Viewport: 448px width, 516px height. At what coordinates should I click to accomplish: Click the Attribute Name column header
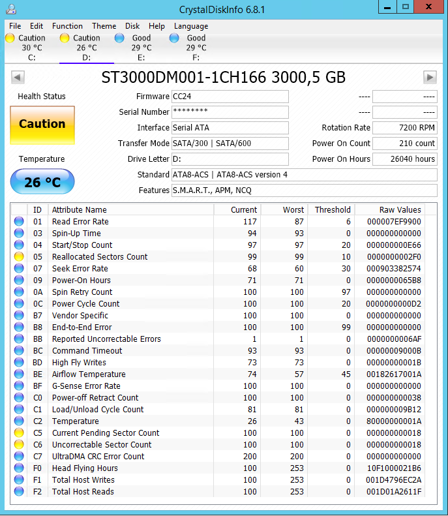point(131,209)
